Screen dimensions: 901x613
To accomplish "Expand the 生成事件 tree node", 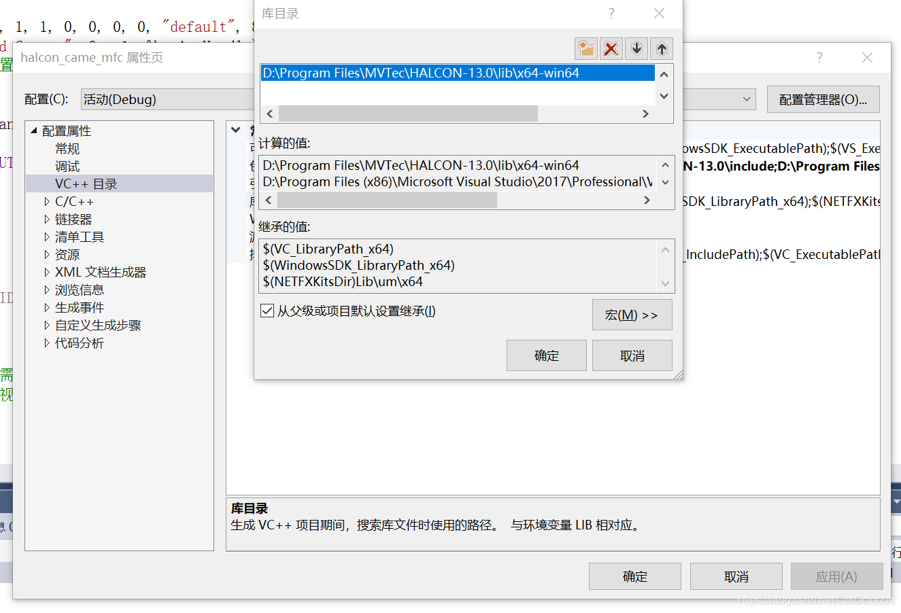I will point(47,308).
